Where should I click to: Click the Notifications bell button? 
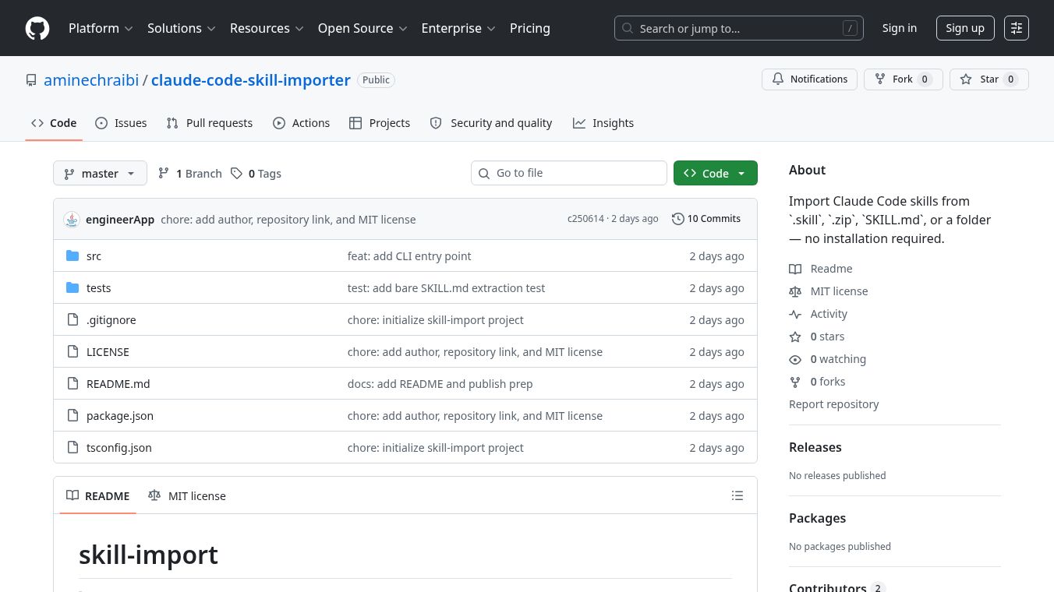pyautogui.click(x=810, y=79)
